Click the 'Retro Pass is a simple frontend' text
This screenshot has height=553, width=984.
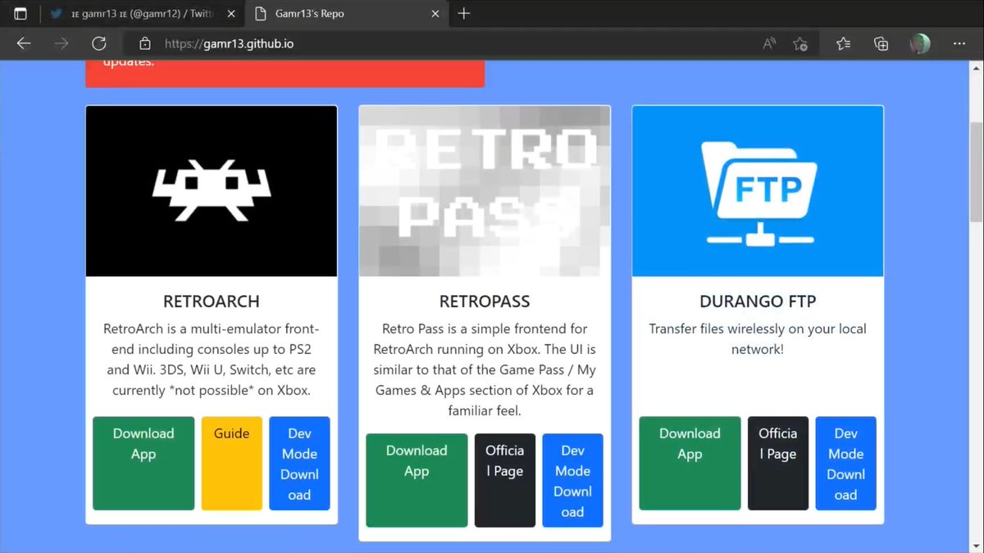[485, 369]
